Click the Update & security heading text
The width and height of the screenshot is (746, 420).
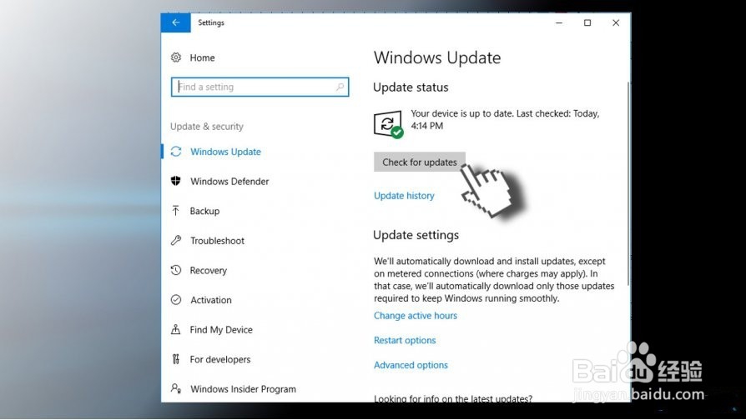tap(207, 127)
